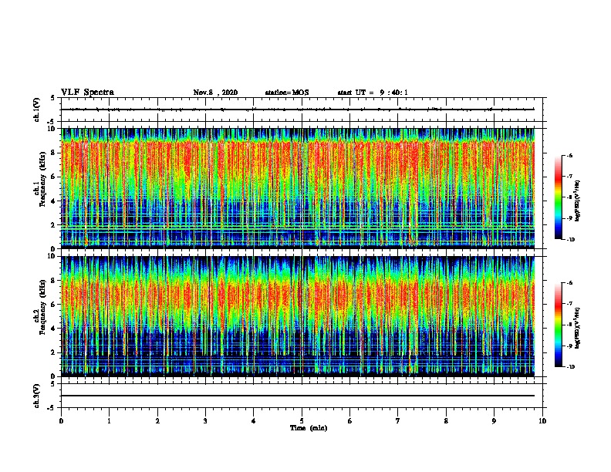Click the "-6" value on ch.1 color bar
The height and width of the screenshot is (472, 611).
coord(569,156)
